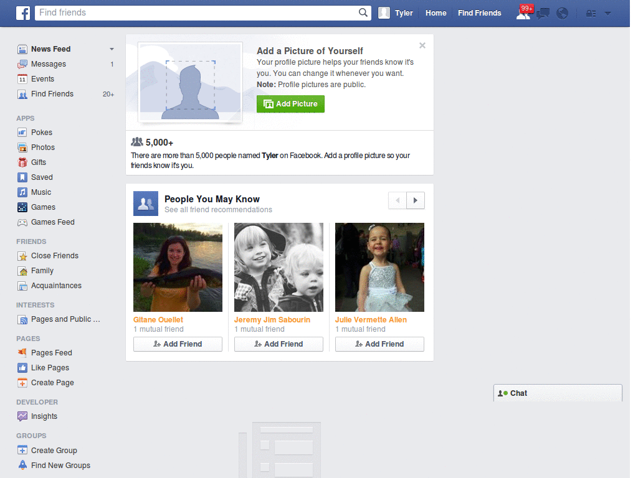638x478 pixels.
Task: Add Jeremy Jim Sabourin as friend
Action: point(279,344)
